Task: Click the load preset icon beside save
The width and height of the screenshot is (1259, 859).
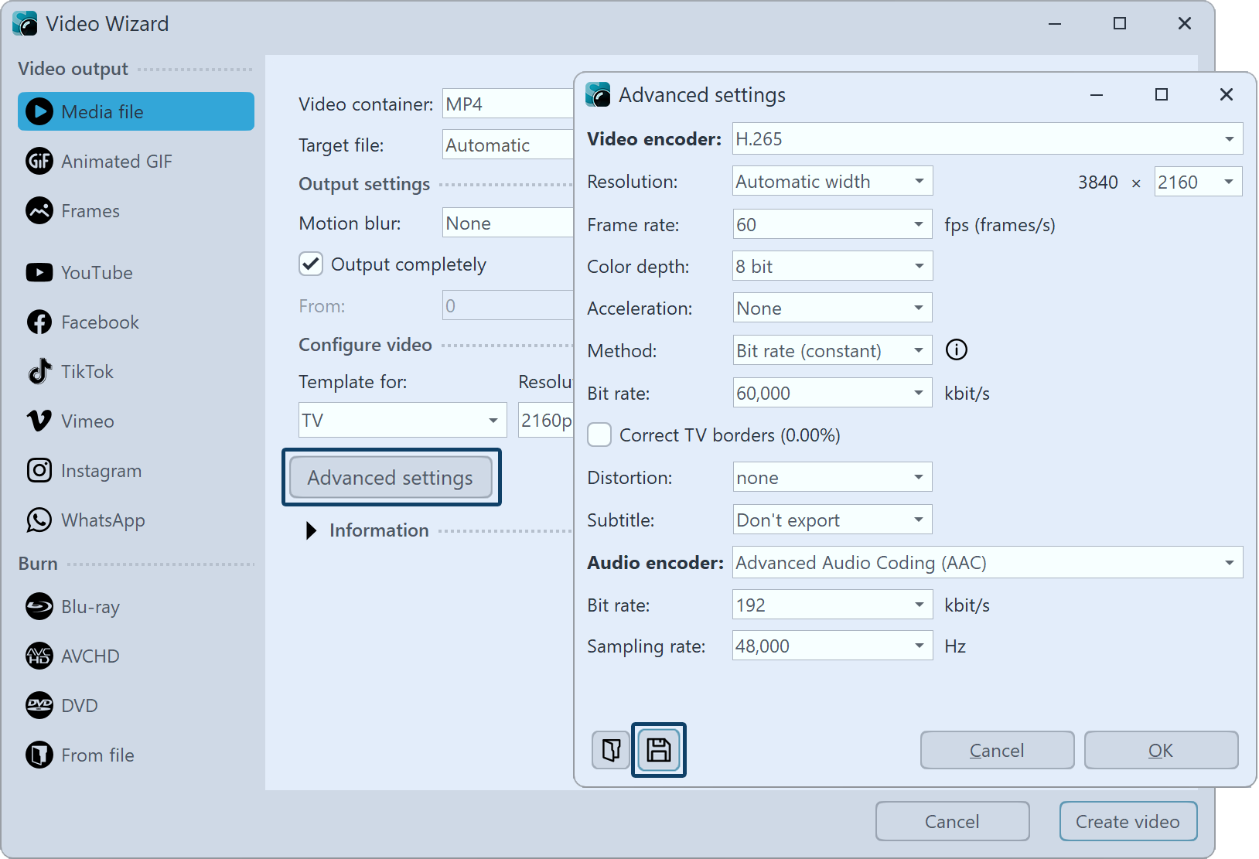Action: tap(611, 750)
